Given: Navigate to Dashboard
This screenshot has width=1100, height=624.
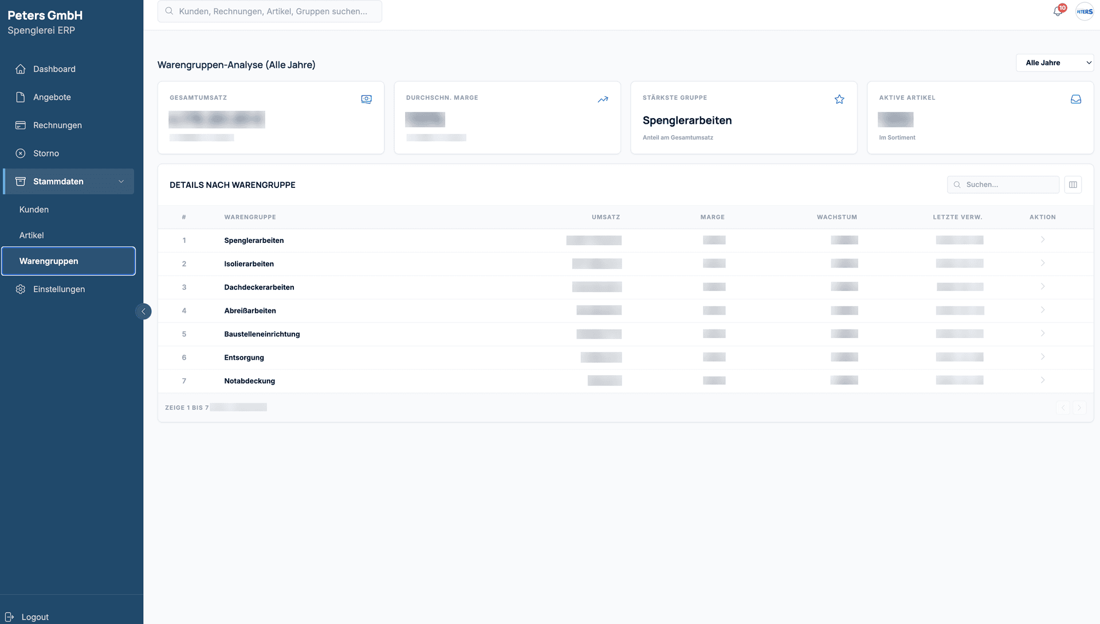Looking at the screenshot, I should pos(68,69).
